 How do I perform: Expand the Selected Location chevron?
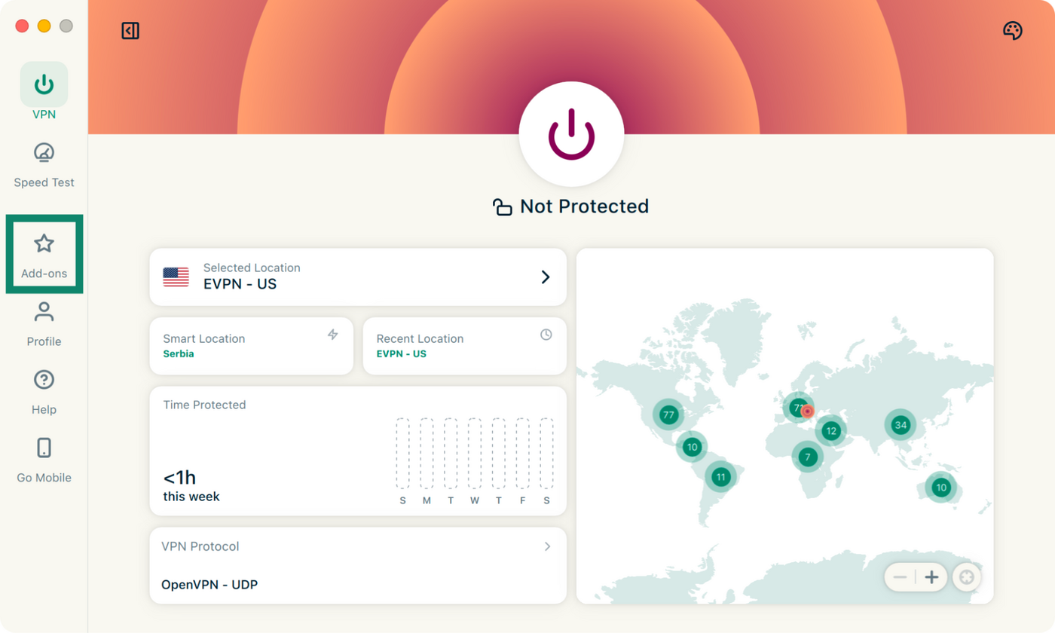click(x=546, y=277)
